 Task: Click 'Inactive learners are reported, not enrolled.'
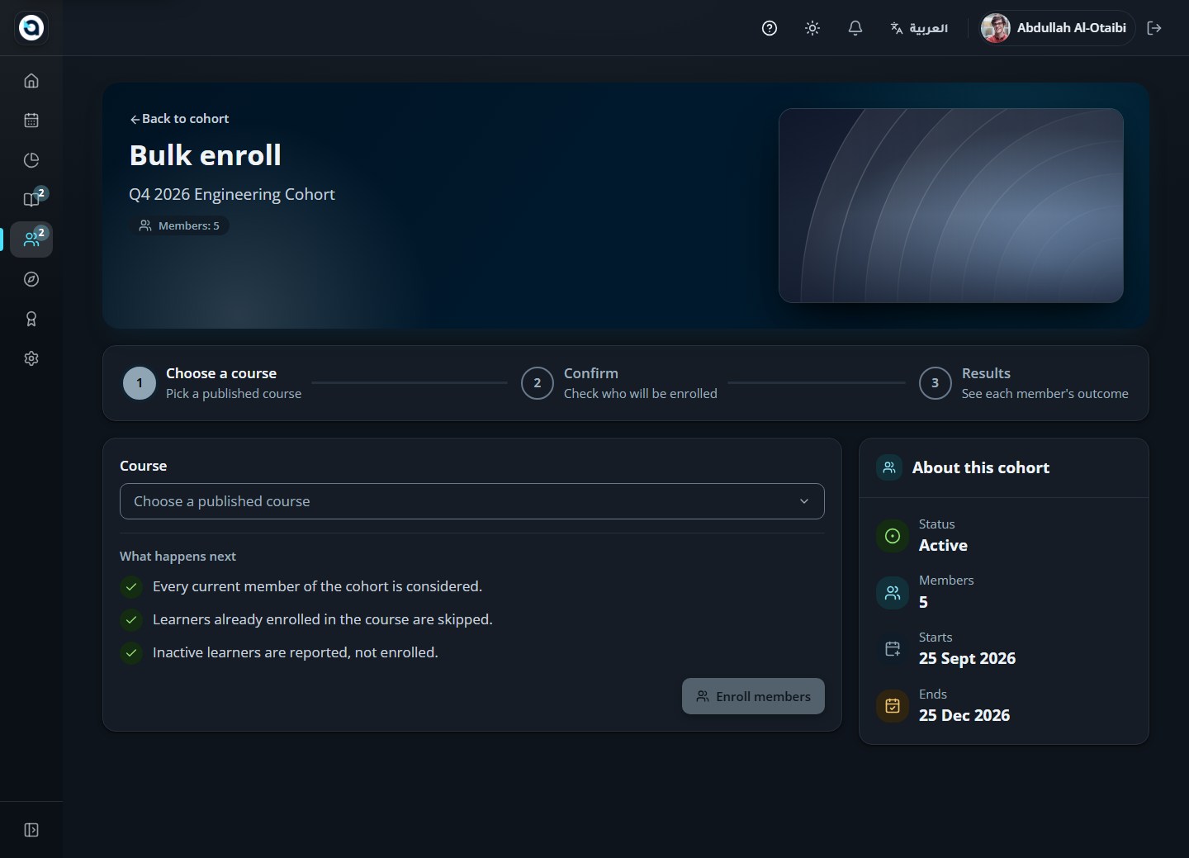click(x=296, y=652)
